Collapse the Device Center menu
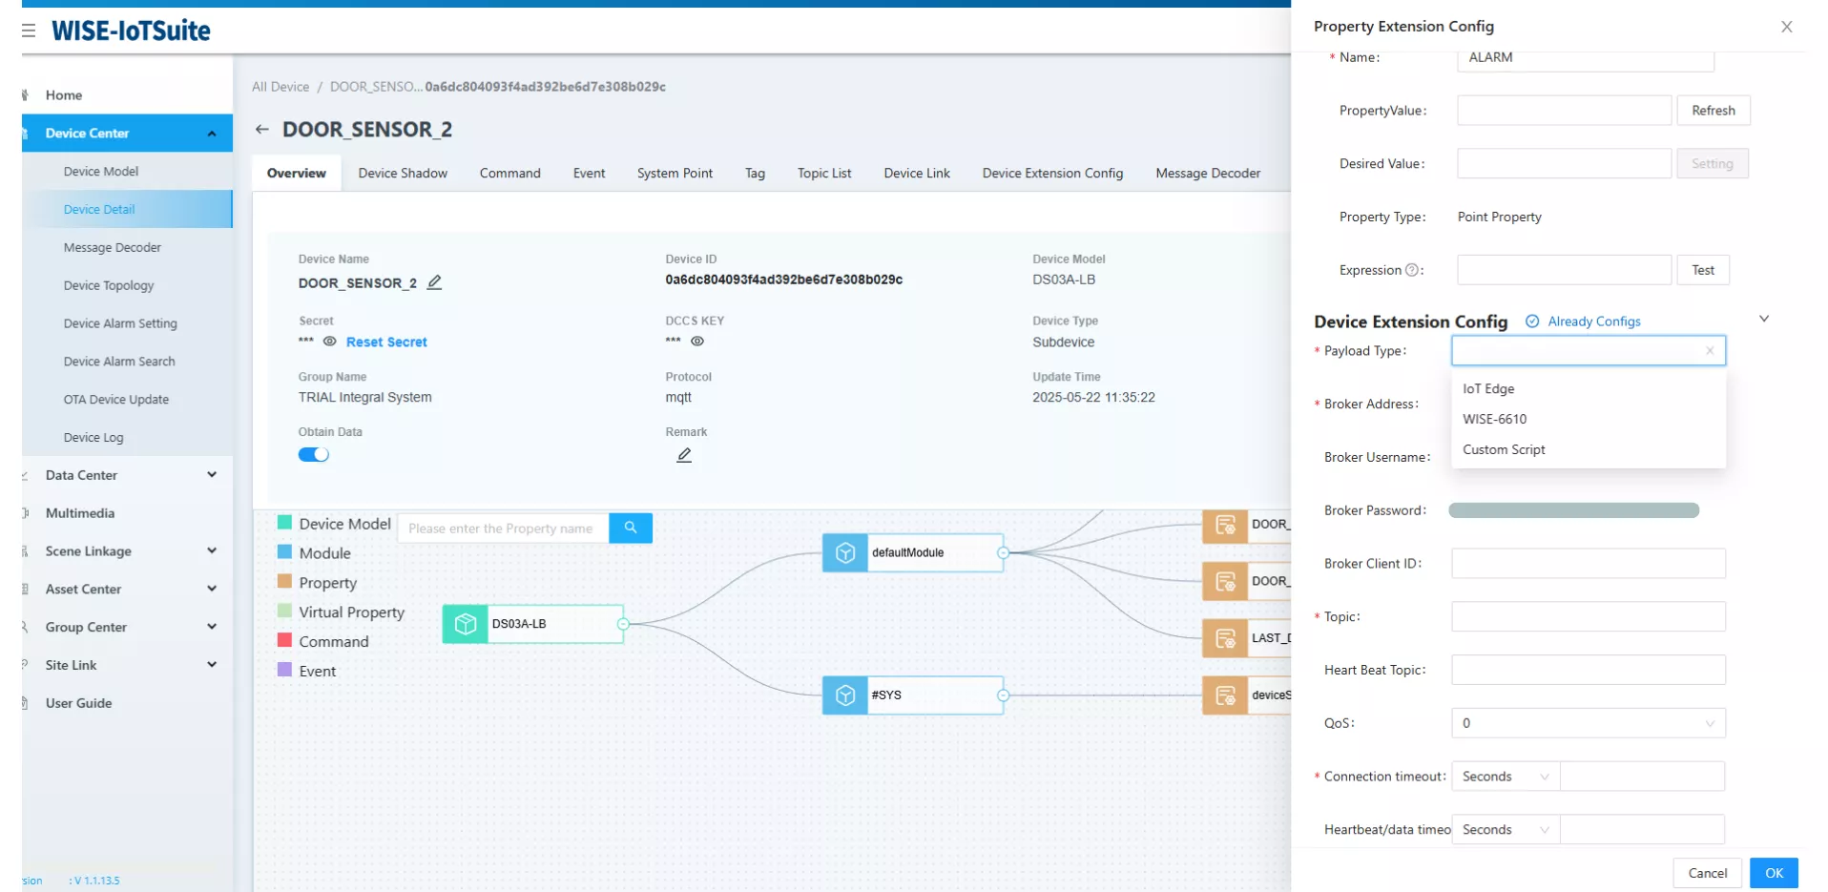1828x892 pixels. tap(212, 134)
